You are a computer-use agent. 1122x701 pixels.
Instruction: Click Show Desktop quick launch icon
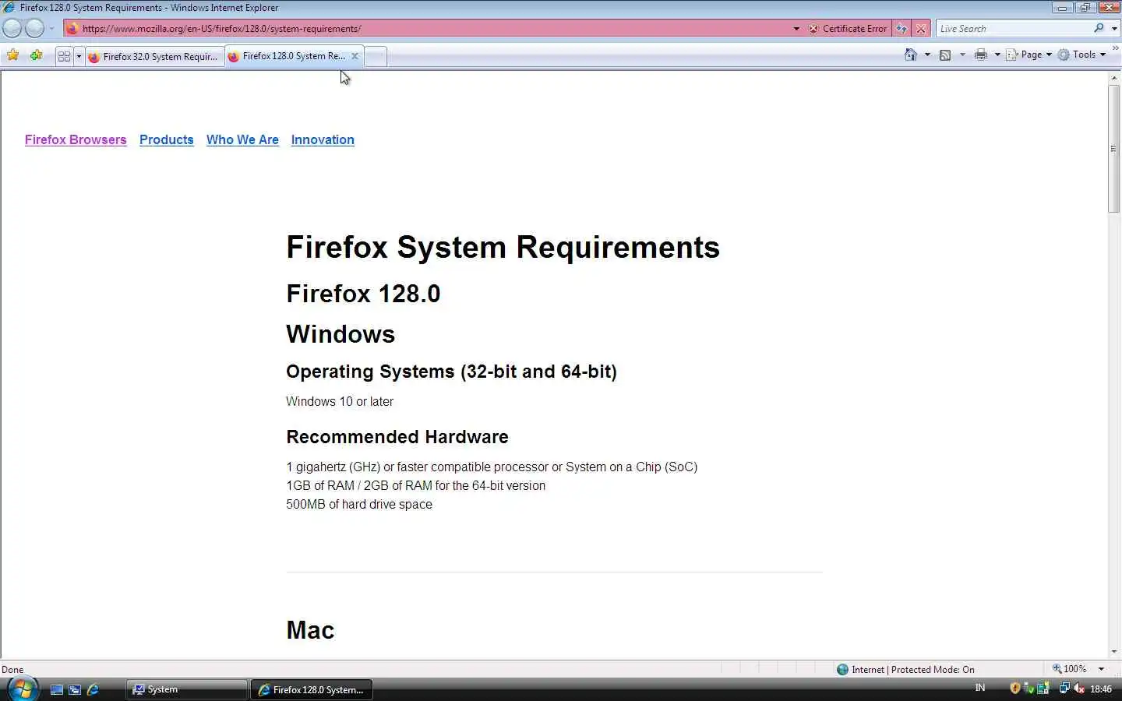(56, 689)
